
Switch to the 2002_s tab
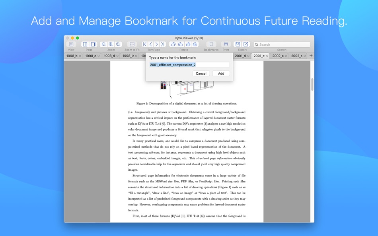pyautogui.click(x=297, y=56)
